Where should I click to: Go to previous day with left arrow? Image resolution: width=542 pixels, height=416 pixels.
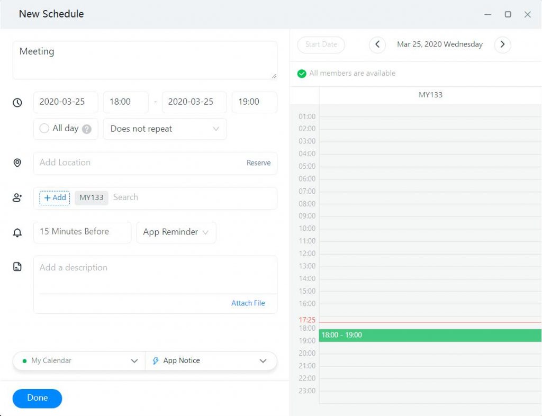[x=377, y=44]
